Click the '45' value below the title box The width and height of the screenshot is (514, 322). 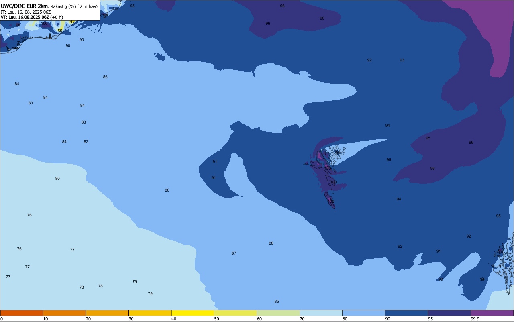pos(72,22)
